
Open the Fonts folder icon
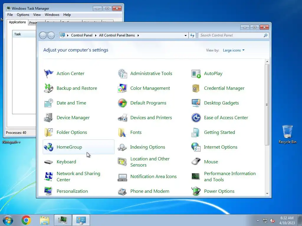point(122,132)
